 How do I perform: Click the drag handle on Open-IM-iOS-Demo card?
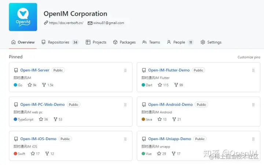click(x=125, y=139)
